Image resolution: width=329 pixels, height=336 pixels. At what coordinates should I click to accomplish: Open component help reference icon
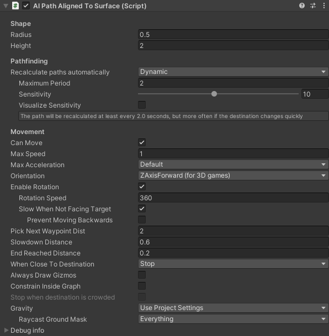click(x=302, y=6)
